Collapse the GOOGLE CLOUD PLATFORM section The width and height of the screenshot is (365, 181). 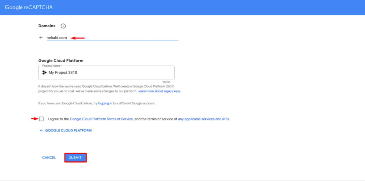point(66,130)
